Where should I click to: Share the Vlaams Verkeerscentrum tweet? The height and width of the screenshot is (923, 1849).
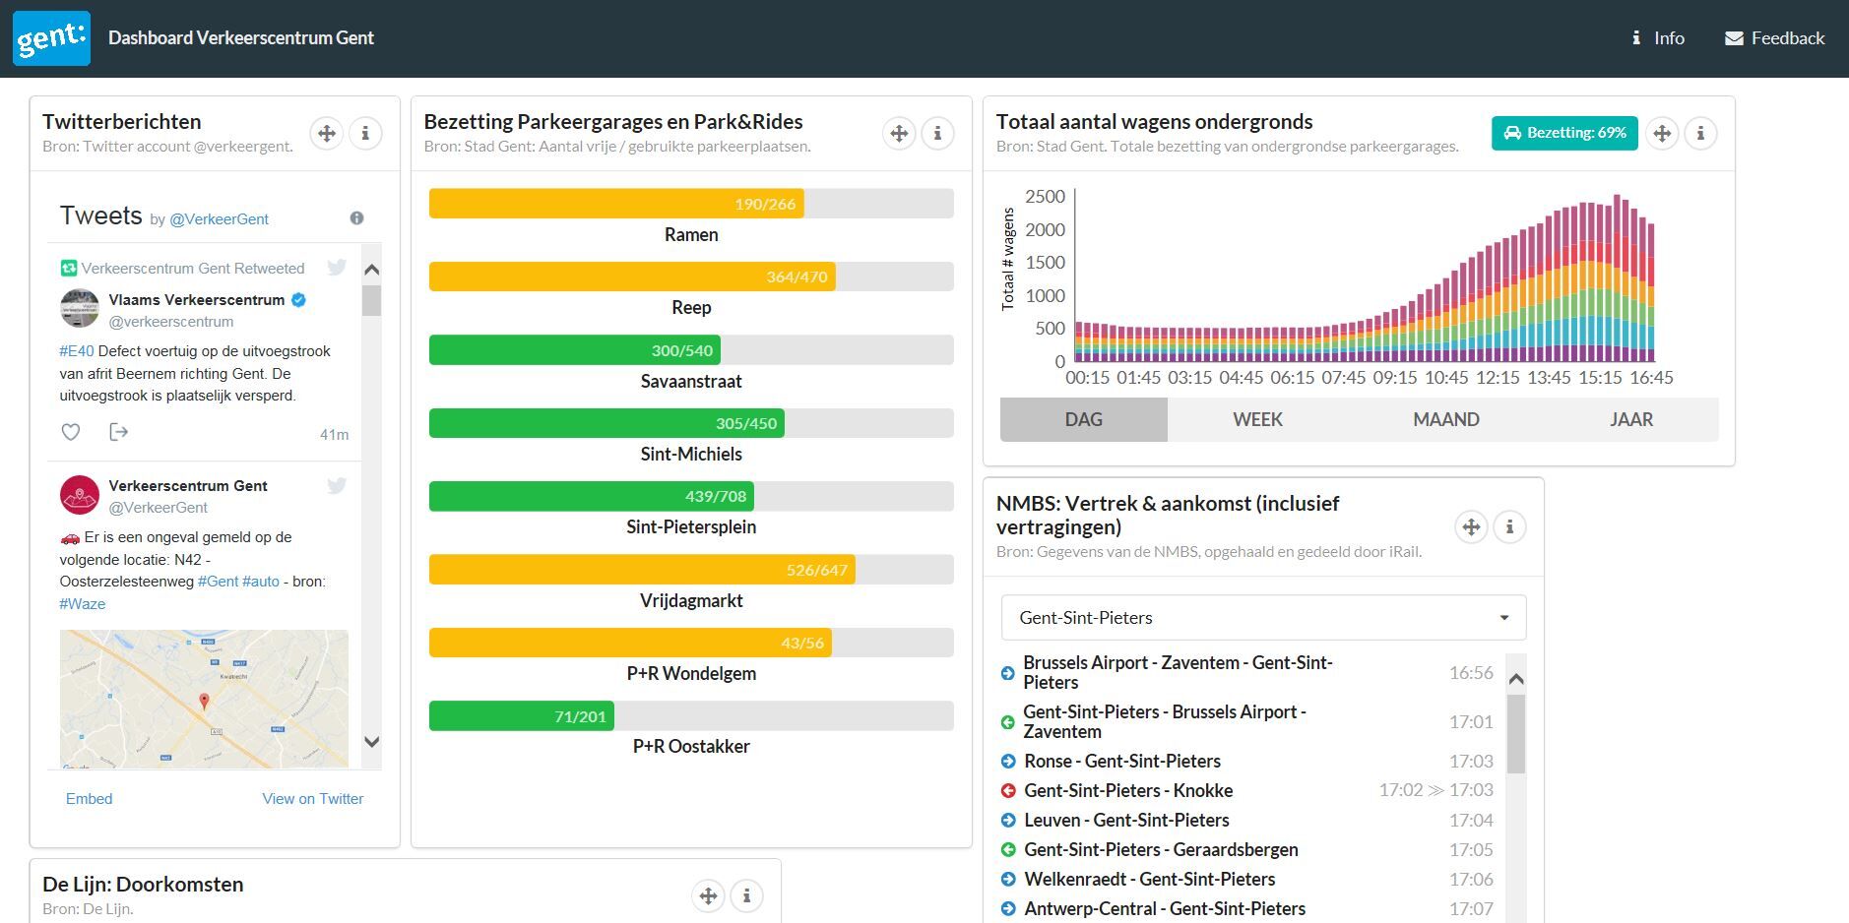[x=118, y=432]
